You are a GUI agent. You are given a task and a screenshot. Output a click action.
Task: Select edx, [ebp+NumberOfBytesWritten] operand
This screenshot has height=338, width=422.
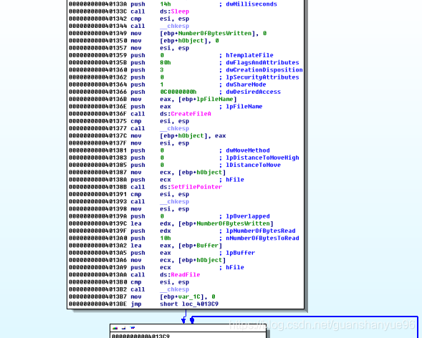tap(216, 223)
